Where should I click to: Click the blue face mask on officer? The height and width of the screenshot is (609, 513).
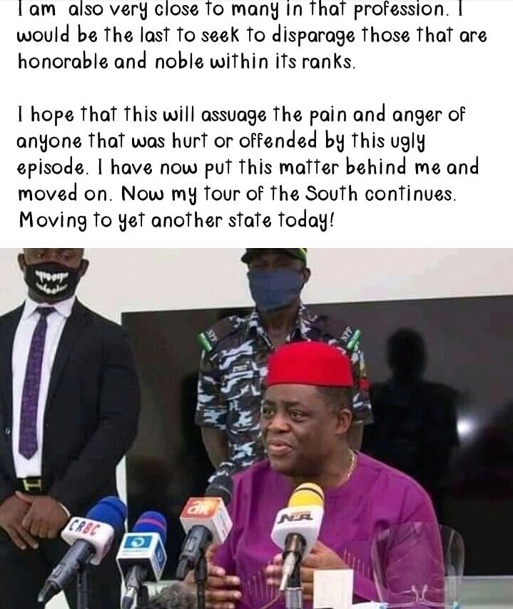[x=275, y=289]
